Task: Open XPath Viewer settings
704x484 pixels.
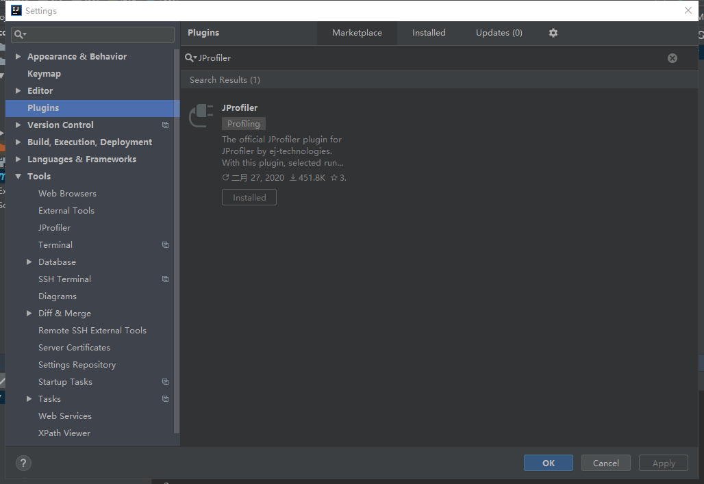Action: click(64, 433)
